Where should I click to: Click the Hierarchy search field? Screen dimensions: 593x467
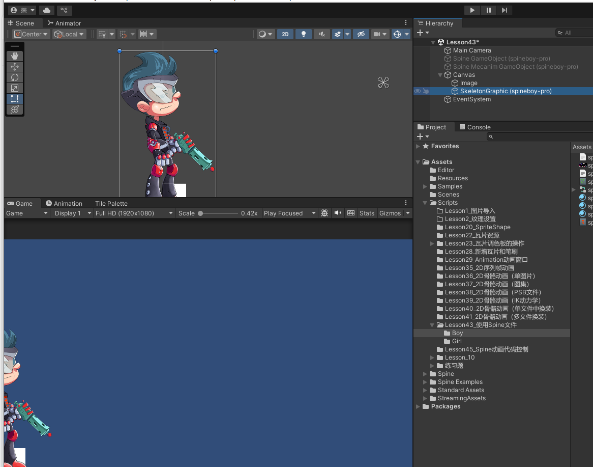(x=574, y=33)
